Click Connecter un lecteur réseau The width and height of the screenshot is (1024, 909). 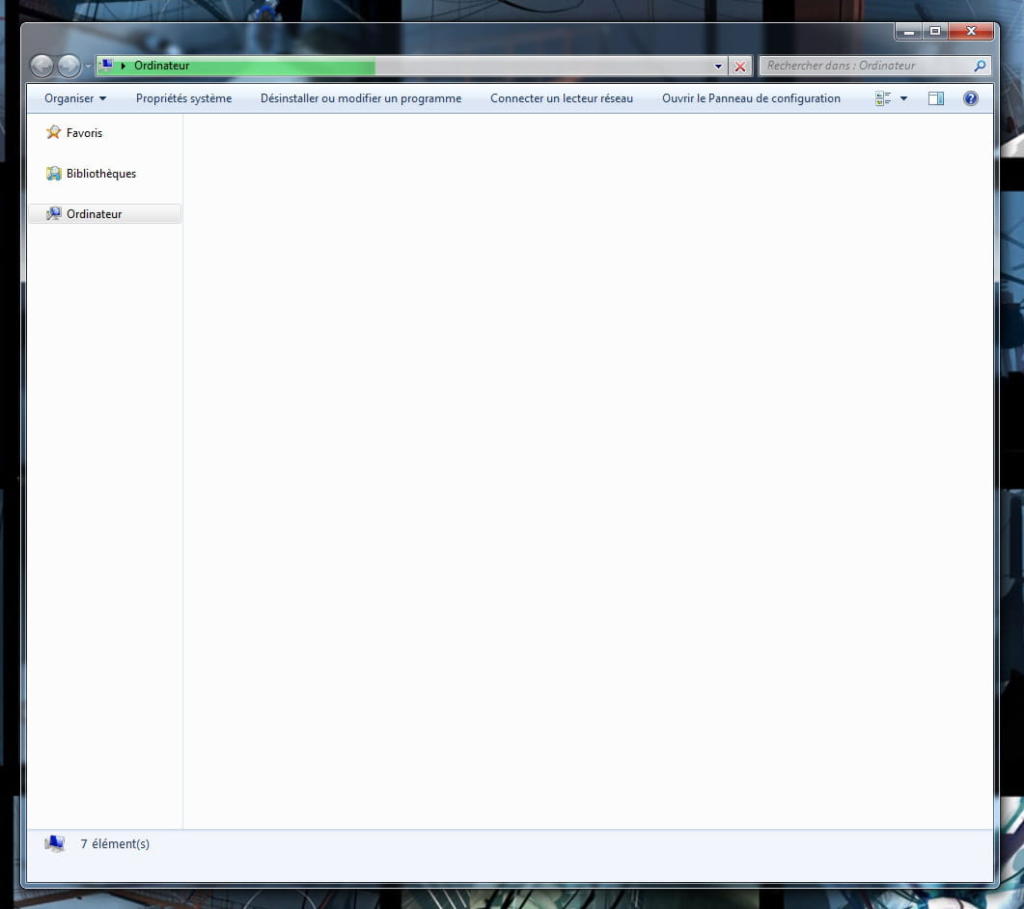tap(562, 98)
